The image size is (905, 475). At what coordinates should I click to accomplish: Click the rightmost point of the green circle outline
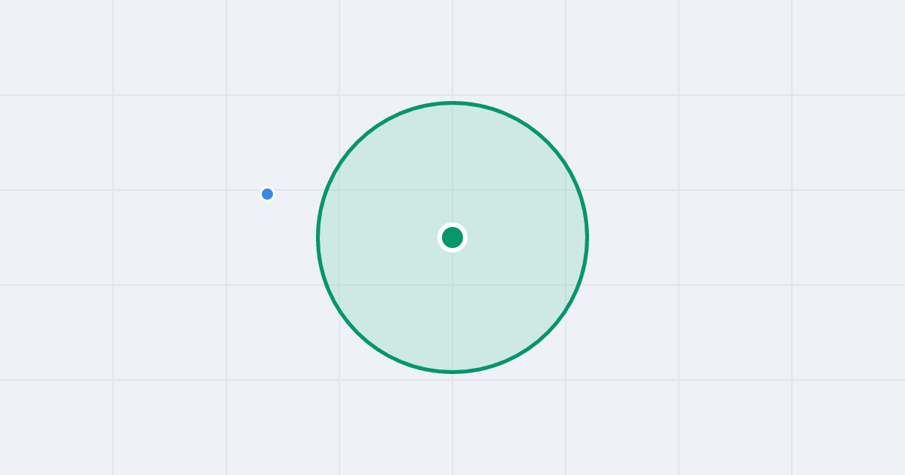(x=587, y=237)
